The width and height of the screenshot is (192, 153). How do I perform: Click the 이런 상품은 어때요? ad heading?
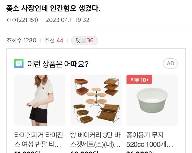click(x=58, y=64)
